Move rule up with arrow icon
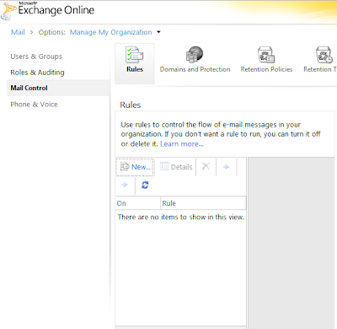Viewport: 337px width, 329px height. [x=226, y=167]
